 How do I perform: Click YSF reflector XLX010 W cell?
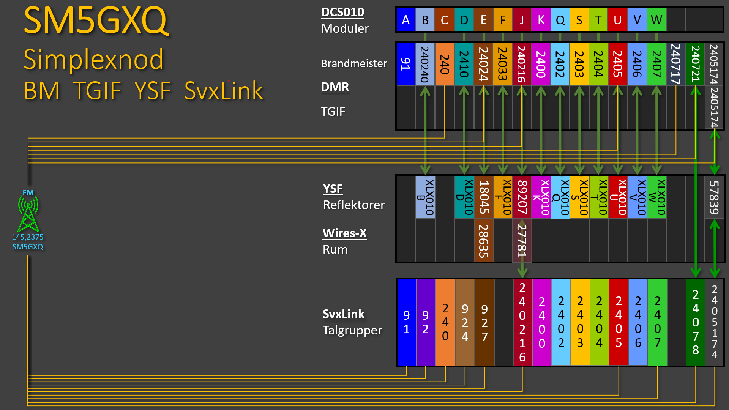[657, 197]
